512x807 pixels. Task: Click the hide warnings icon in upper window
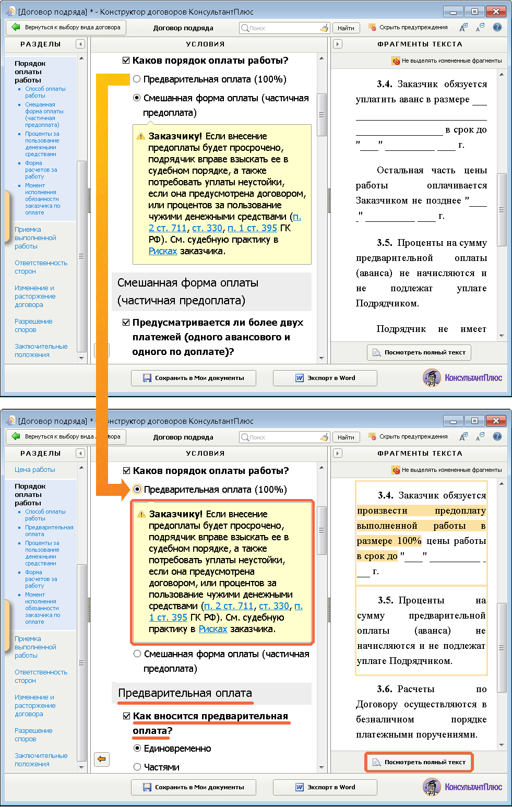[x=372, y=27]
